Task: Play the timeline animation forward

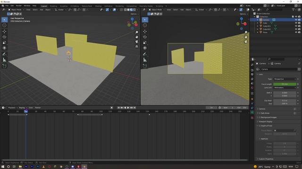Action: tap(128, 108)
